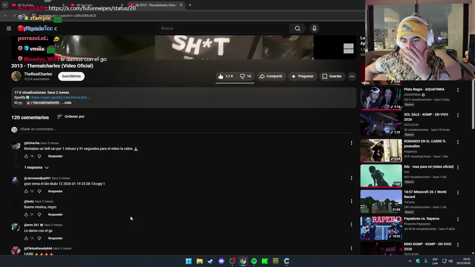Reply to the @Jacanamijoy691 comment
Image resolution: width=475 pixels, height=267 pixels.
tap(55, 191)
